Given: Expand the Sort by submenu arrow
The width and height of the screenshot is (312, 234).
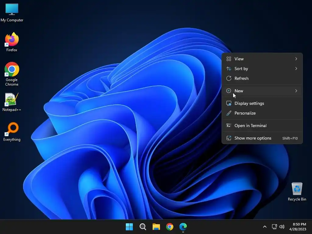Looking at the screenshot, I should click(296, 69).
